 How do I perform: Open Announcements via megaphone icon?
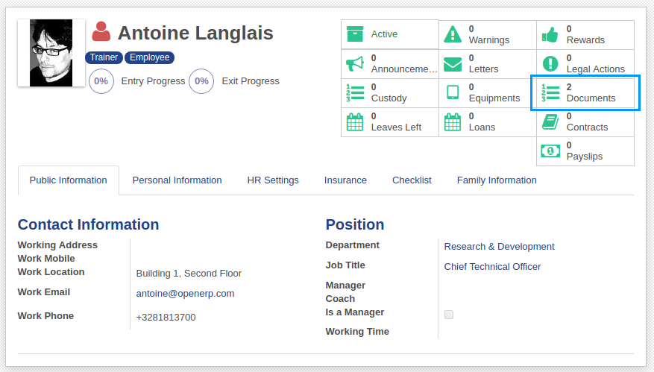355,63
